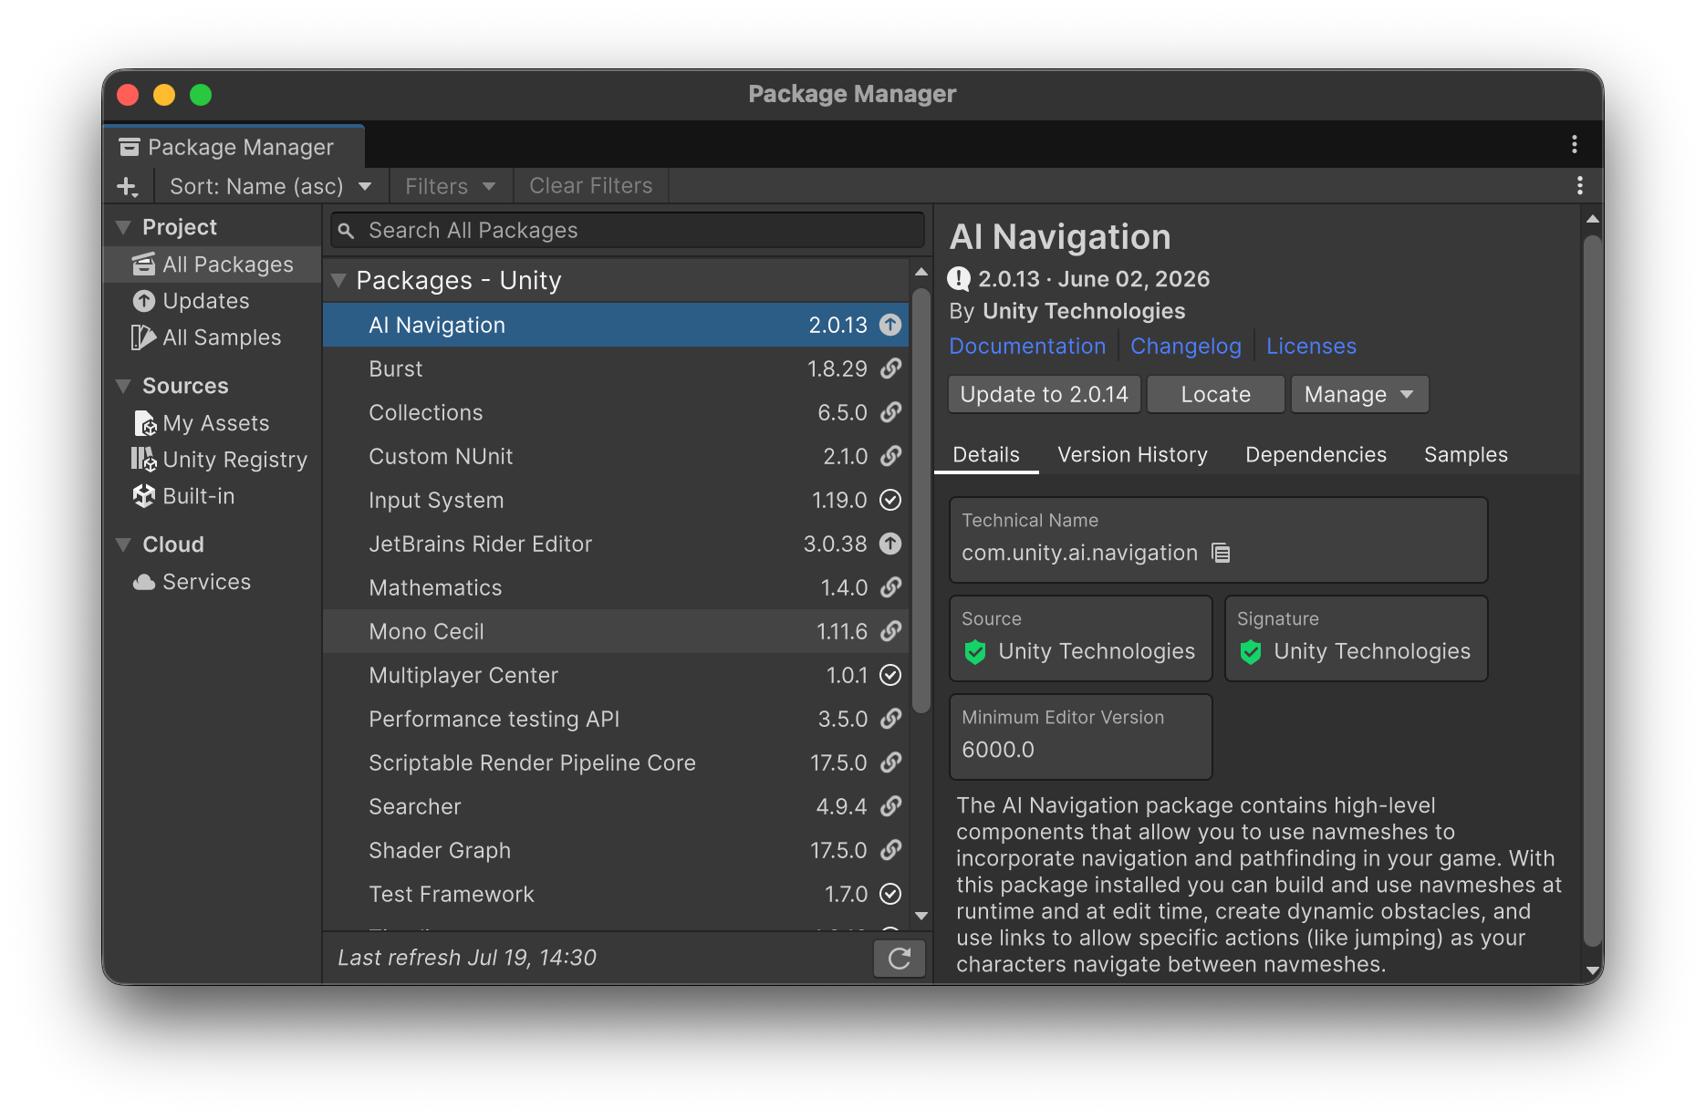
Task: Open the Filters dropdown
Action: click(451, 186)
